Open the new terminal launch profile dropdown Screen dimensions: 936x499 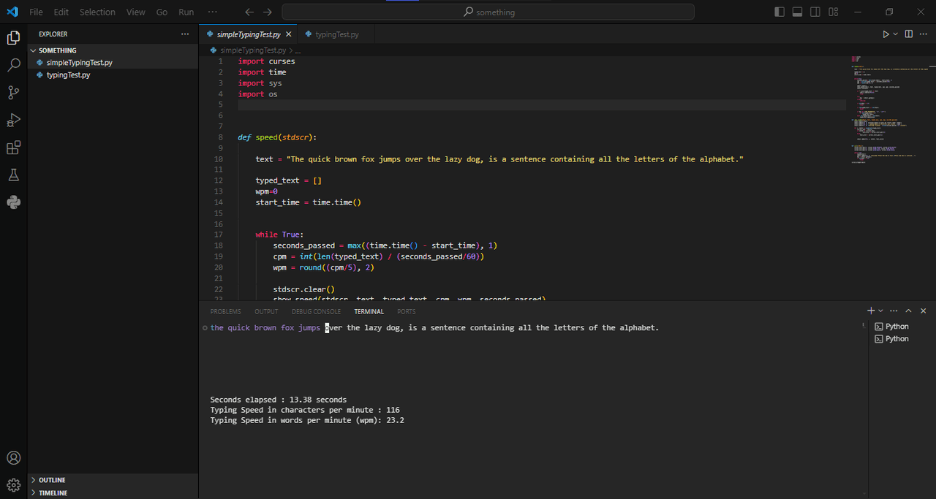pyautogui.click(x=880, y=311)
